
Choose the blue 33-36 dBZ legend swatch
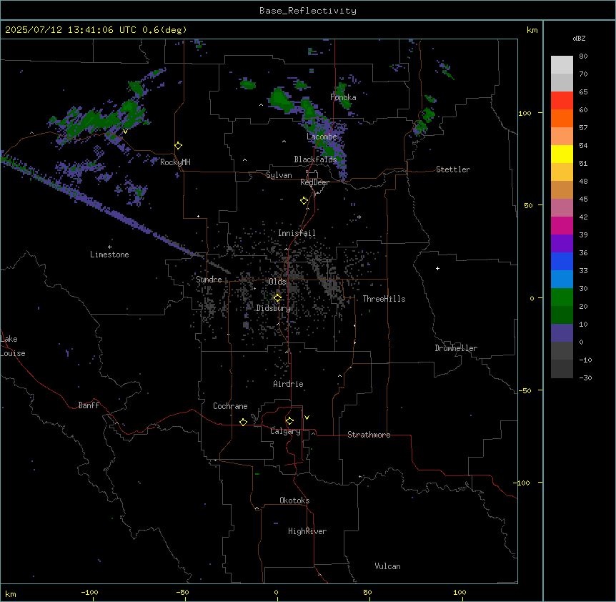[562, 261]
